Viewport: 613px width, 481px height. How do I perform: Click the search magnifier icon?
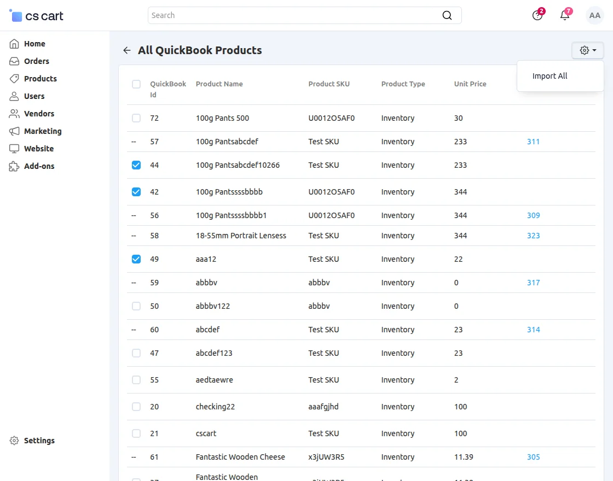(447, 15)
